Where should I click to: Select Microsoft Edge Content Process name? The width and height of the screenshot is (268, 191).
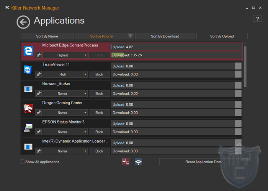(x=70, y=45)
